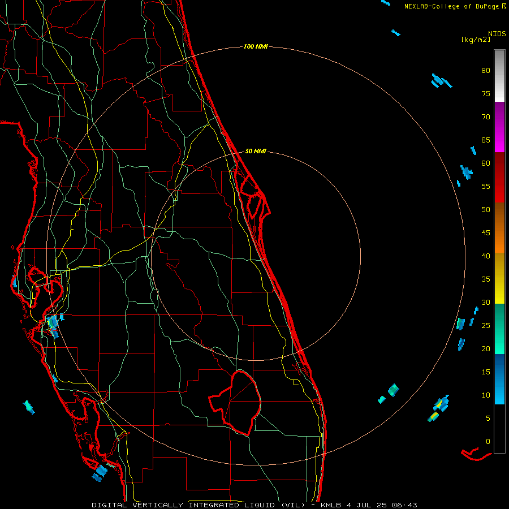Viewport: 509px width, 509px height.
Task: Click the scale value 35
Action: pyautogui.click(x=486, y=279)
